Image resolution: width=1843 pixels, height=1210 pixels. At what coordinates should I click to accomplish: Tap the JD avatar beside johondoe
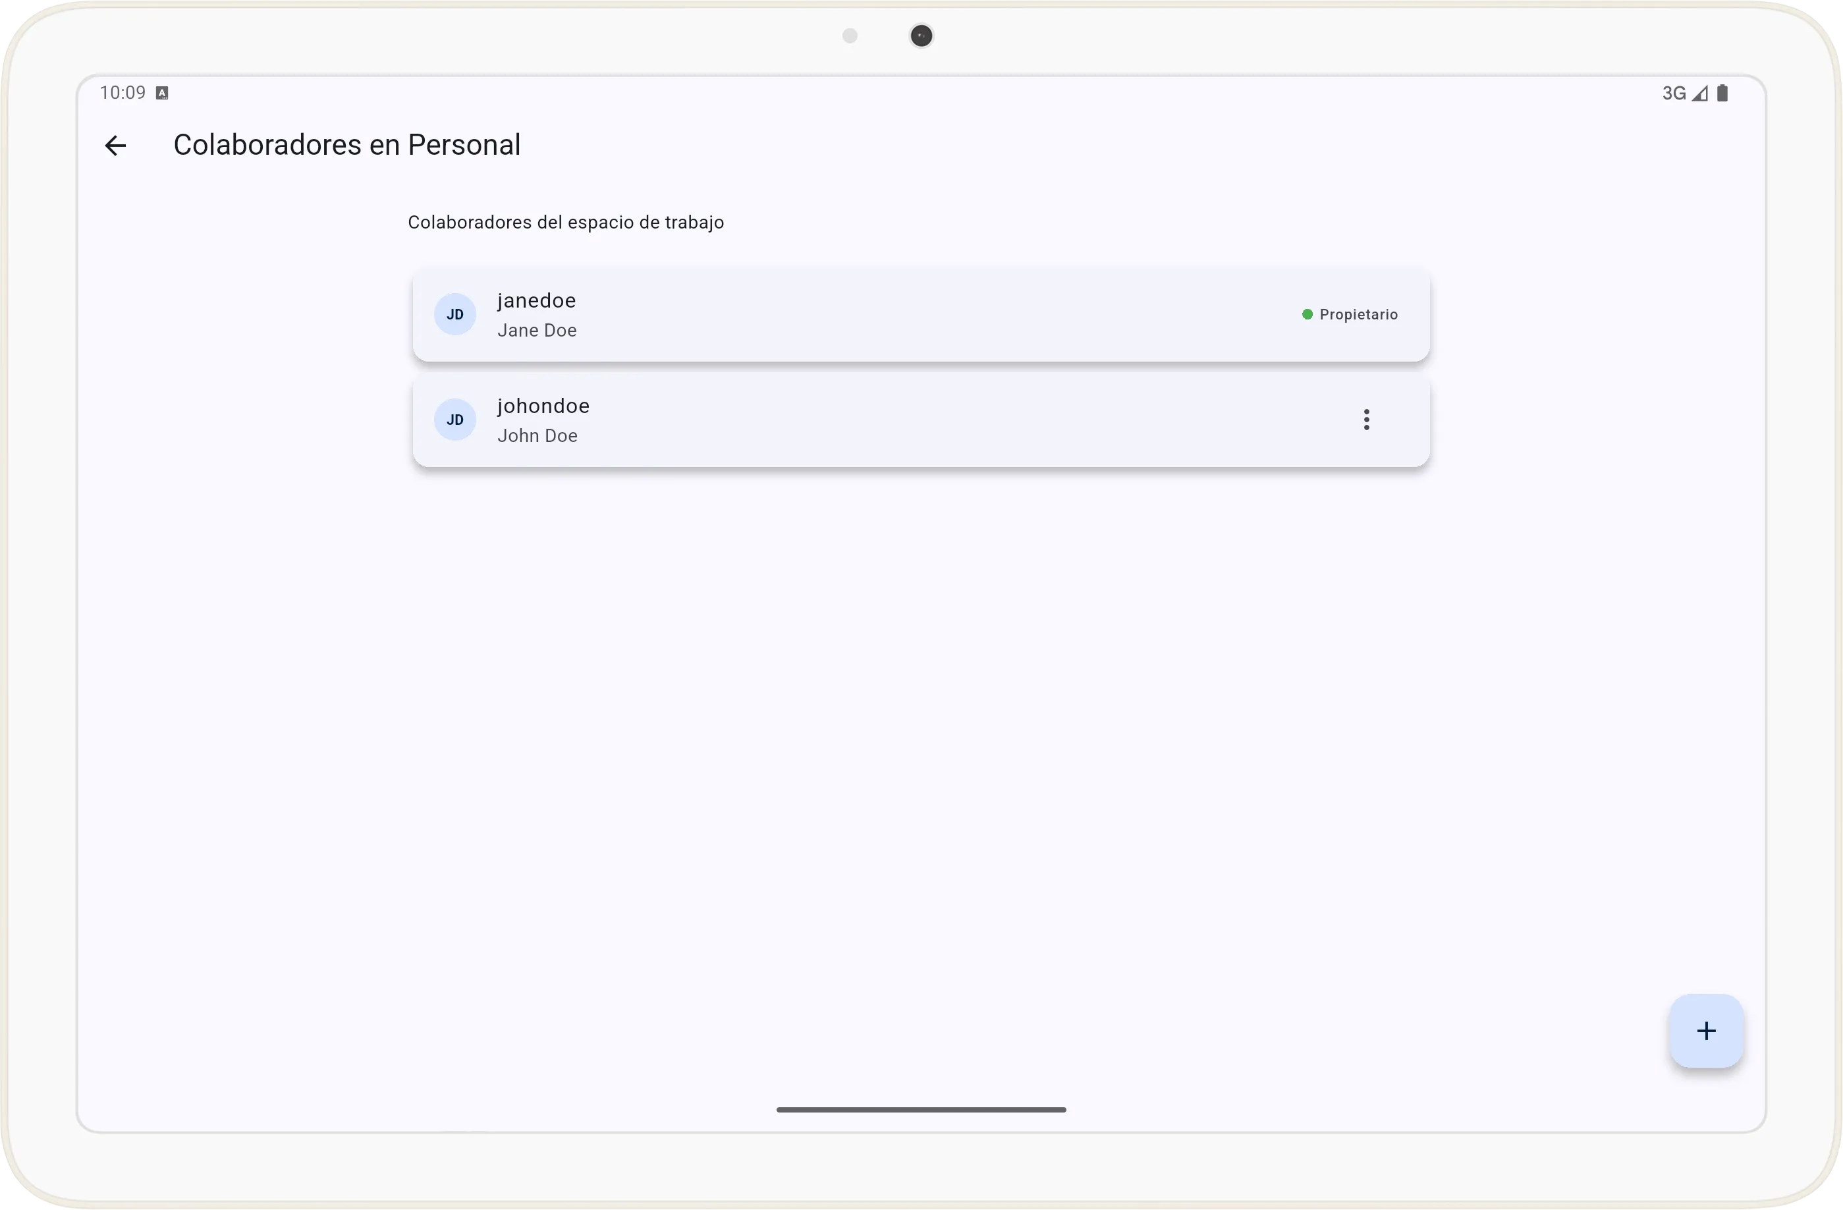coord(454,420)
